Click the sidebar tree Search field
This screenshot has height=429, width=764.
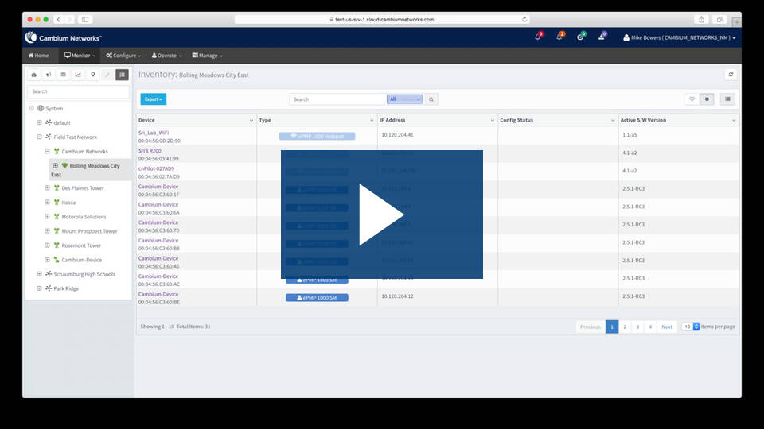point(79,91)
